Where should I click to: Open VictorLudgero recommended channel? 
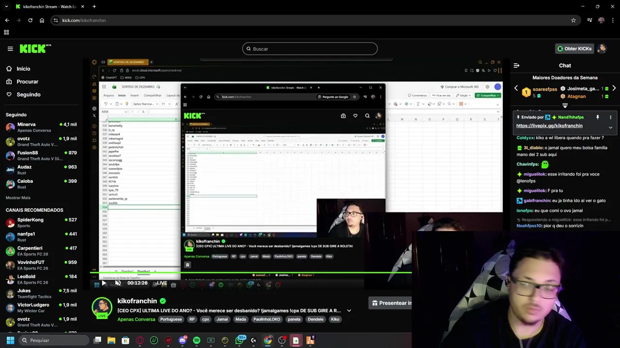(41, 307)
